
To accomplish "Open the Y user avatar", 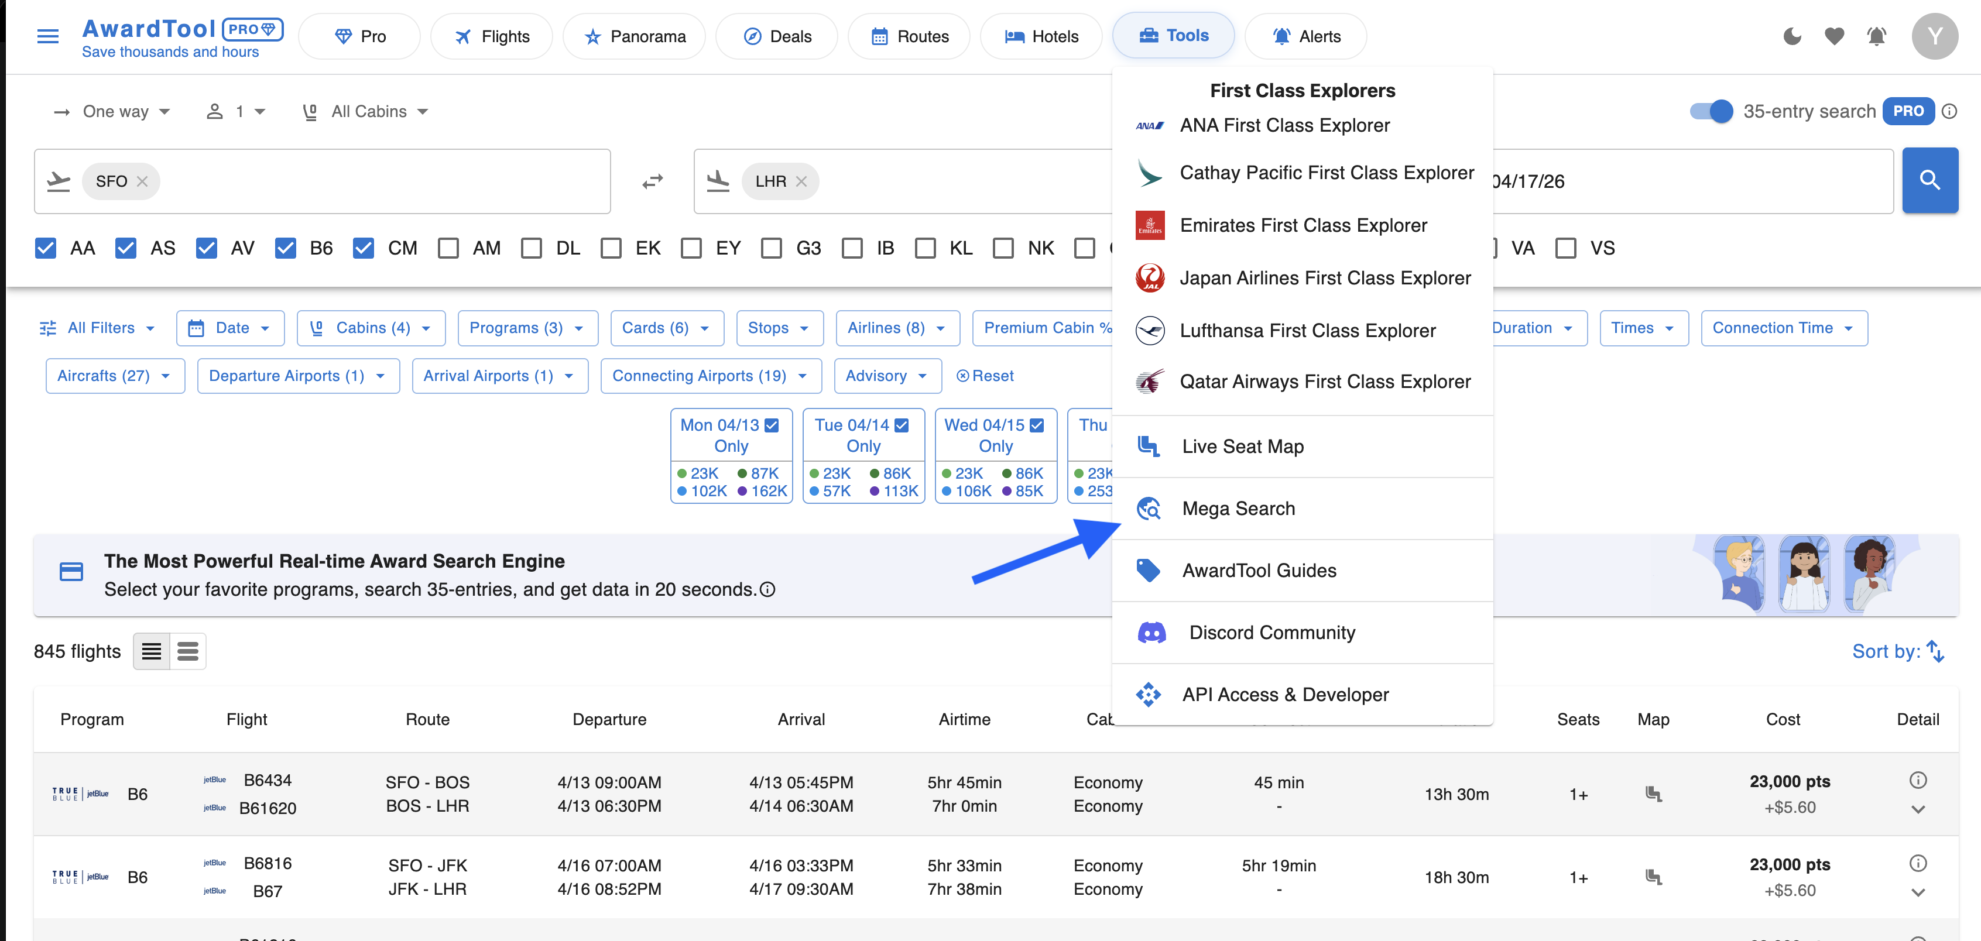I will click(1934, 36).
